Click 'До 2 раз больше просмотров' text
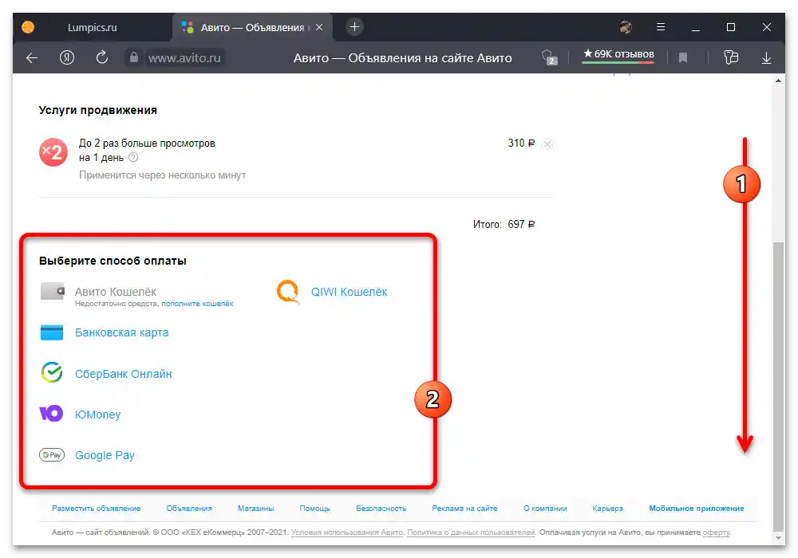The image size is (798, 558). click(x=147, y=143)
